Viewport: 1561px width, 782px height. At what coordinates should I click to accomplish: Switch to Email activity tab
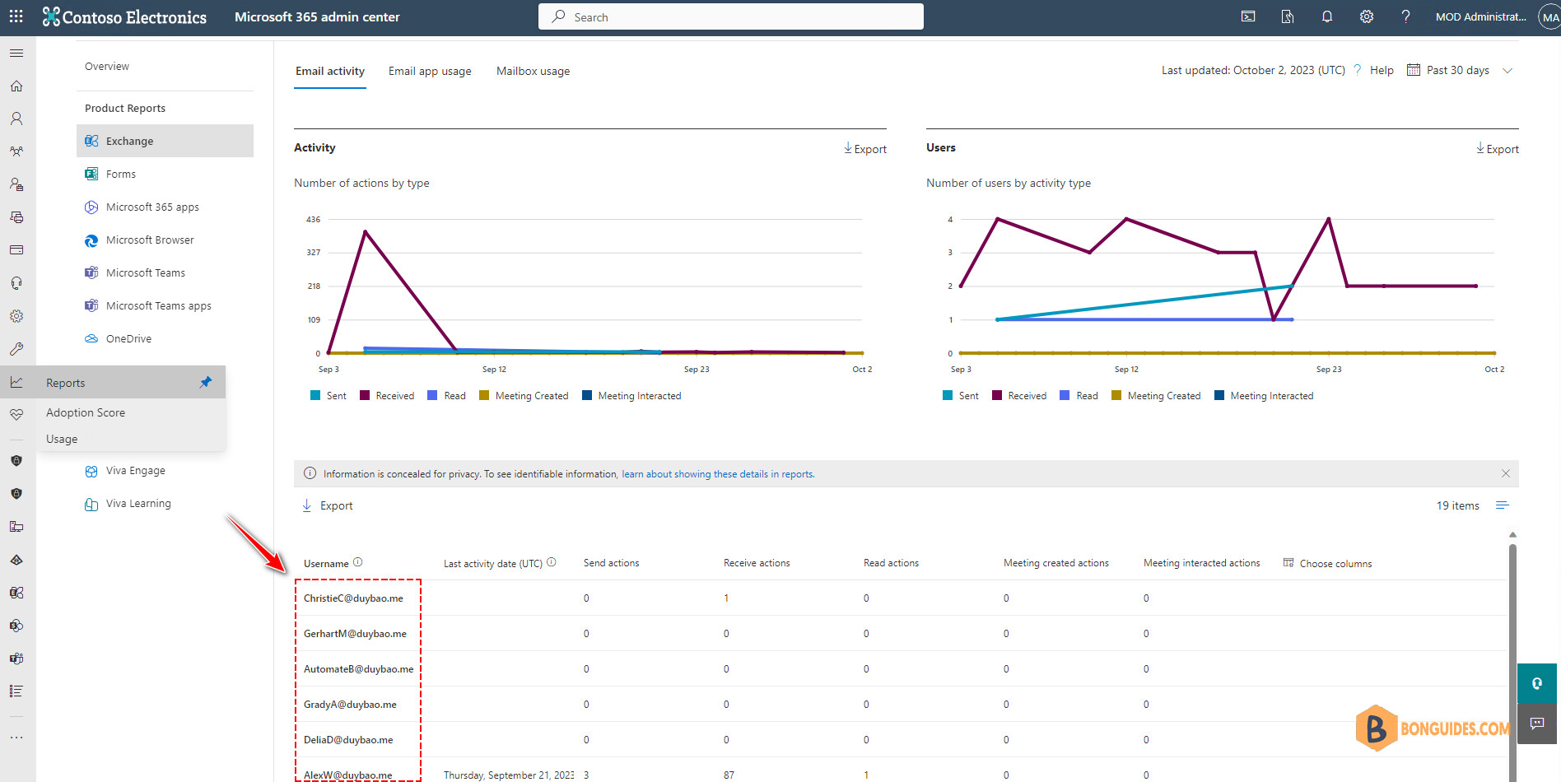coord(330,72)
